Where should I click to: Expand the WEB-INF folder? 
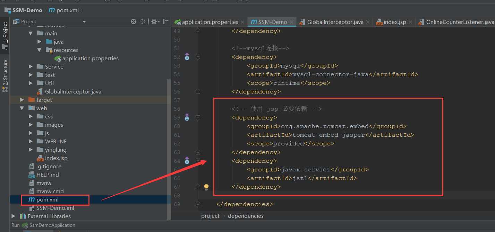click(x=31, y=141)
